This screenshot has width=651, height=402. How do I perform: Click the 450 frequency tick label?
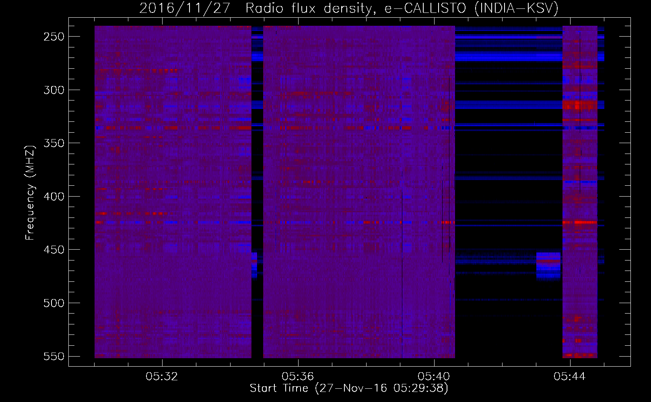coord(54,250)
